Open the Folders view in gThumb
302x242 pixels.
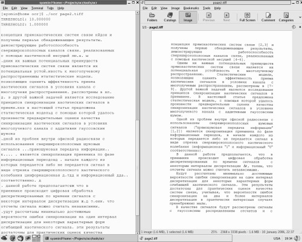[152, 17]
